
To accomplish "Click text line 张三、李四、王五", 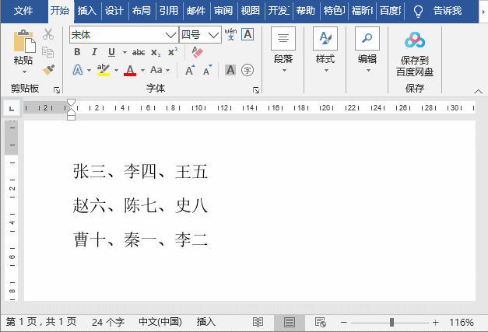I will tap(140, 171).
